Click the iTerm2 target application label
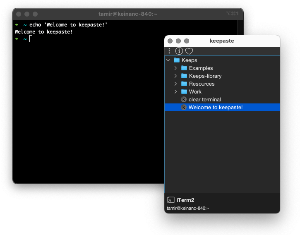300x235 pixels. [185, 200]
